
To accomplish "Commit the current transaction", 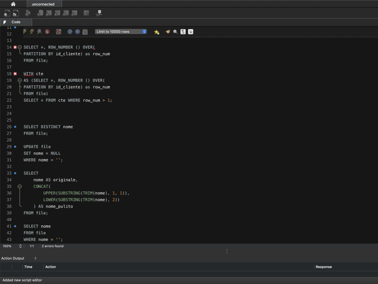I will 70,32.
